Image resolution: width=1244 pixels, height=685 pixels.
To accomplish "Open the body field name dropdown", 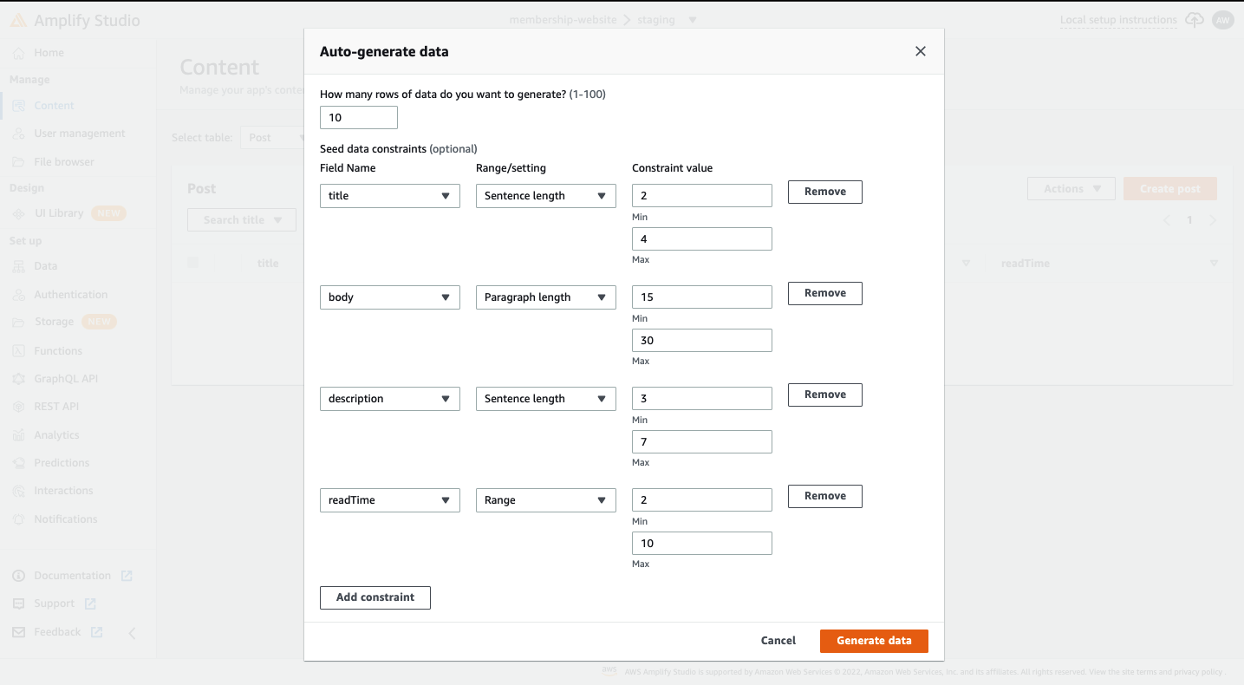I will click(x=390, y=297).
